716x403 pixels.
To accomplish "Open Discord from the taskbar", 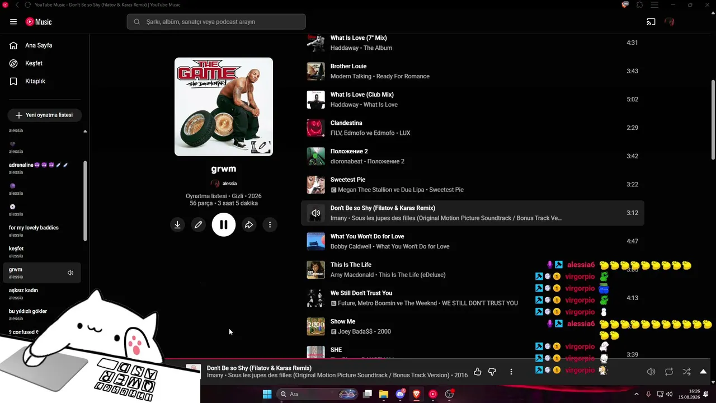I will pyautogui.click(x=400, y=394).
